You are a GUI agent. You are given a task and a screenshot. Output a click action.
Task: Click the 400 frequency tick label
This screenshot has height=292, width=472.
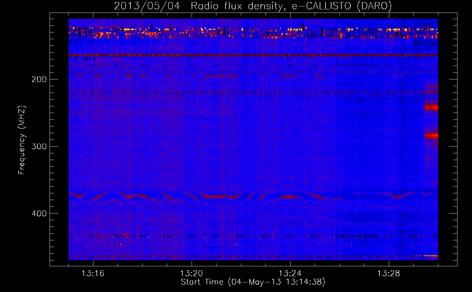[x=39, y=213]
